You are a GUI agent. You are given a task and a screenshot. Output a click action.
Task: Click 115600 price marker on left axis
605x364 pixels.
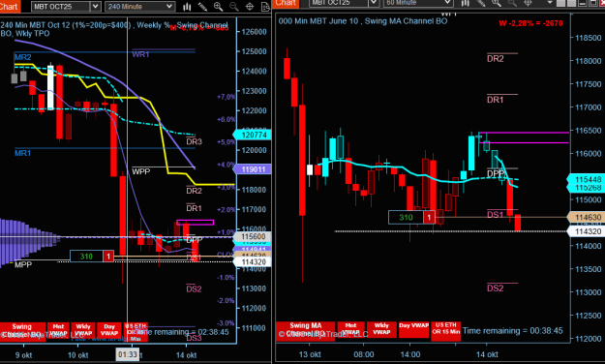pos(253,236)
